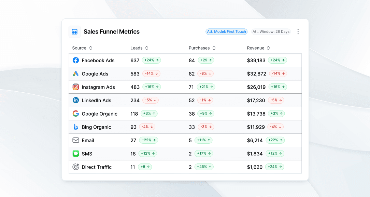Click Email revenue $6,214
Viewport: 370px width, 197px height.
click(x=255, y=141)
